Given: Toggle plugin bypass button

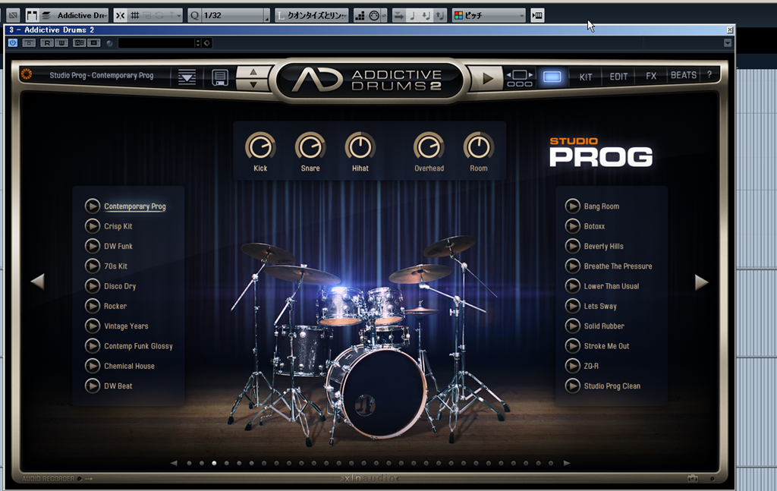Looking at the screenshot, I should [x=30, y=43].
